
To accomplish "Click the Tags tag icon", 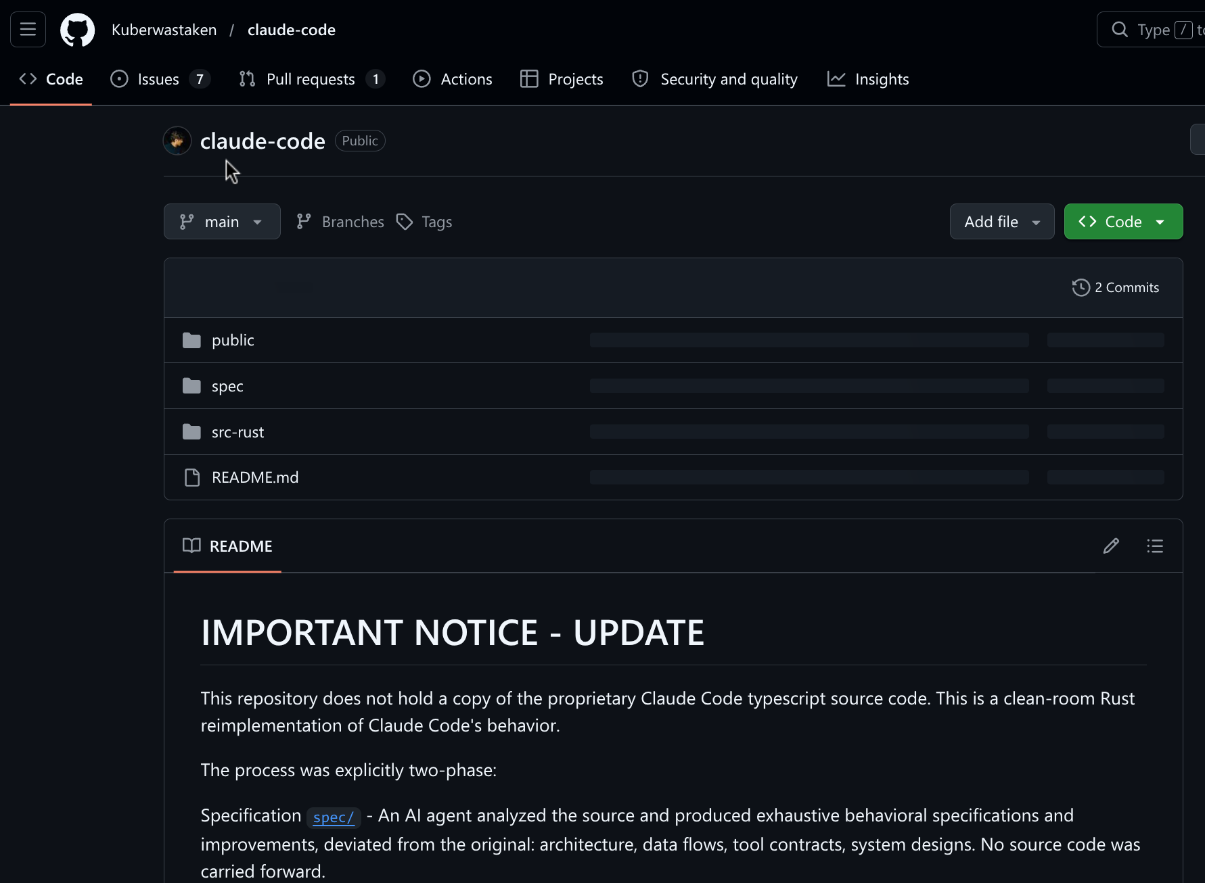I will click(405, 222).
